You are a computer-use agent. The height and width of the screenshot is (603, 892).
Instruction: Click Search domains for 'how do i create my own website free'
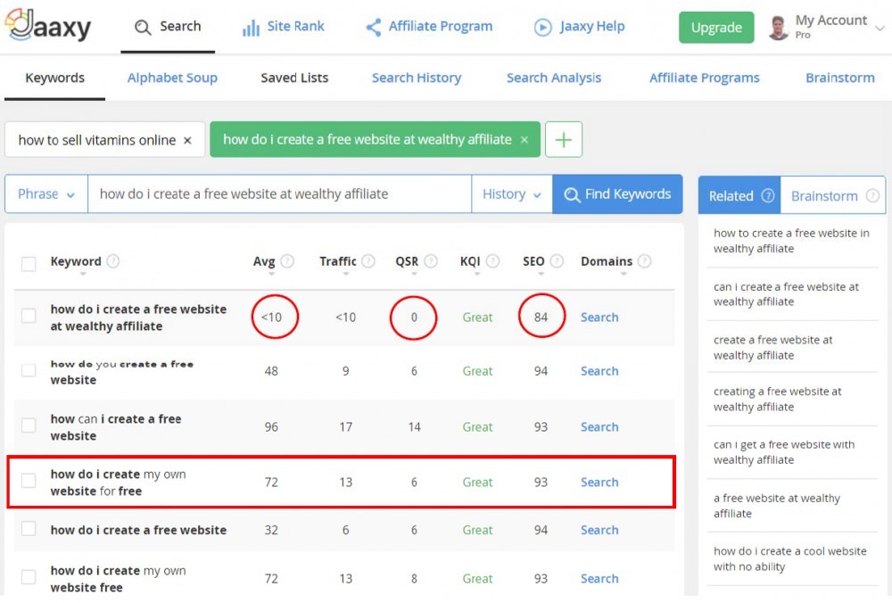pos(599,579)
